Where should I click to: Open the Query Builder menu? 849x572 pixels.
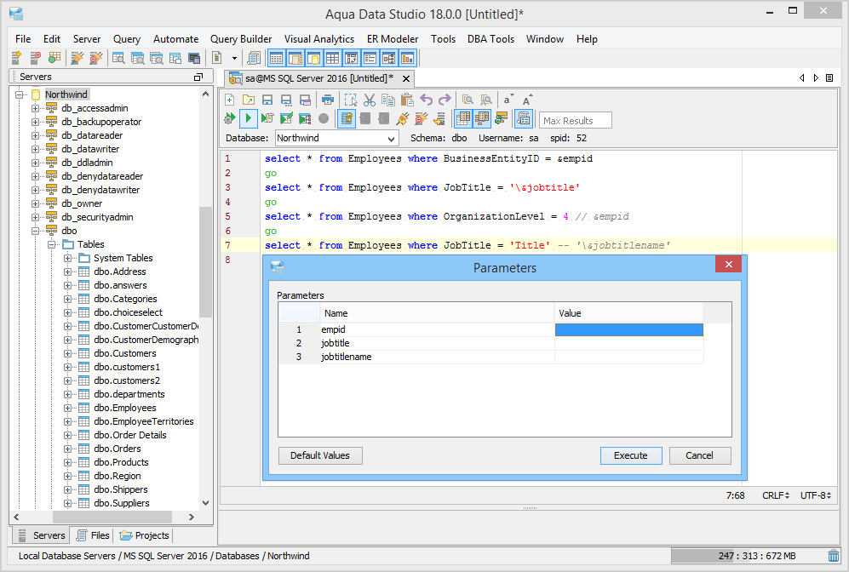click(x=241, y=39)
